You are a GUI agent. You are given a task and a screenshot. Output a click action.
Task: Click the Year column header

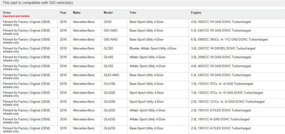point(63,13)
